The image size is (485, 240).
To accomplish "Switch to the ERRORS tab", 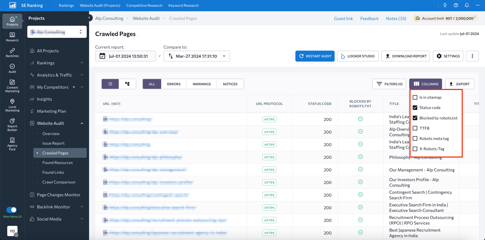I will pyautogui.click(x=173, y=84).
